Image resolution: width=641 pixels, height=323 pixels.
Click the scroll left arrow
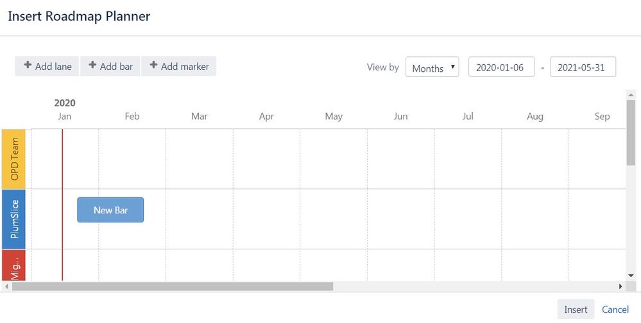coord(6,286)
